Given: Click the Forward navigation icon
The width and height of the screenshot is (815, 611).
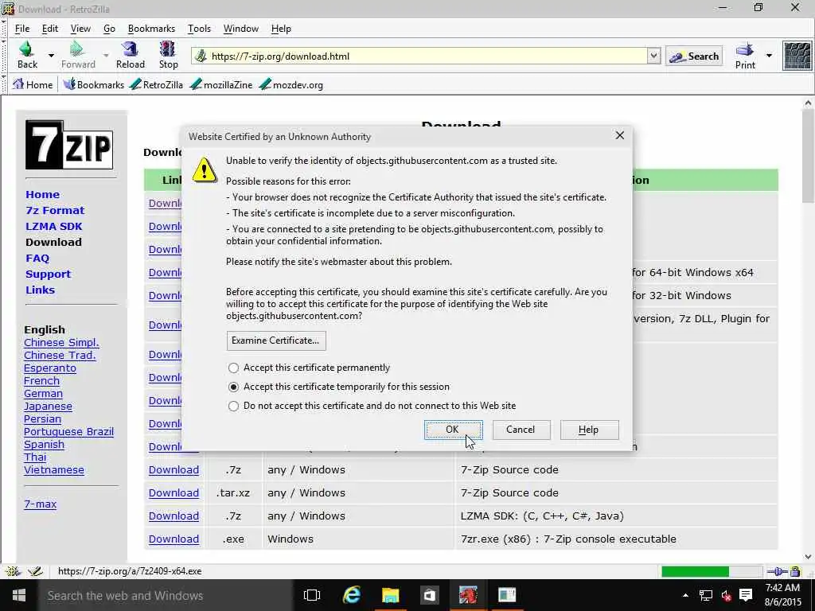Looking at the screenshot, I should pos(77,49).
